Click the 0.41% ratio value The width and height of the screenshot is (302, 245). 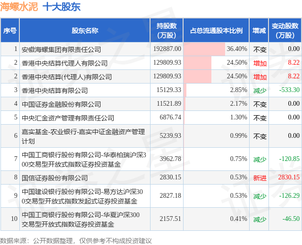click(x=238, y=219)
